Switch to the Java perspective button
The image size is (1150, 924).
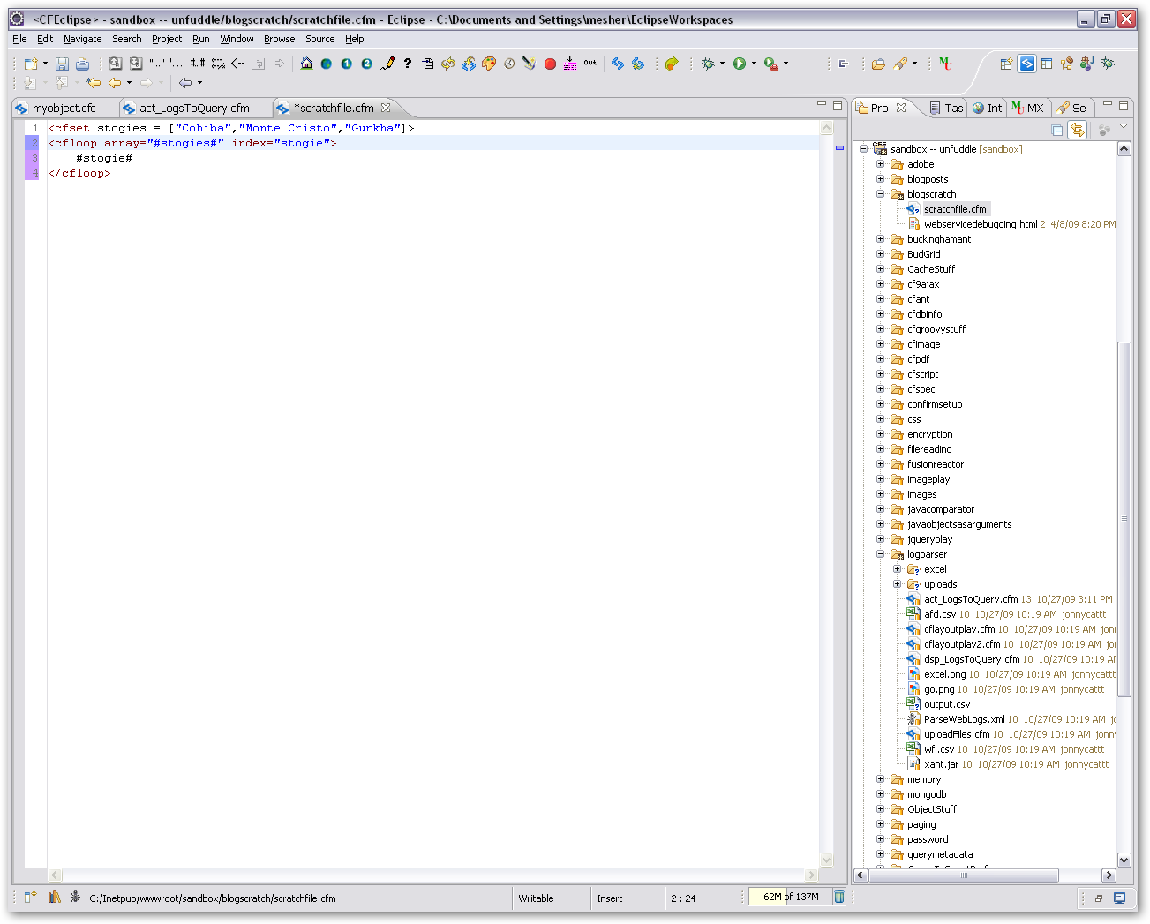click(1087, 64)
